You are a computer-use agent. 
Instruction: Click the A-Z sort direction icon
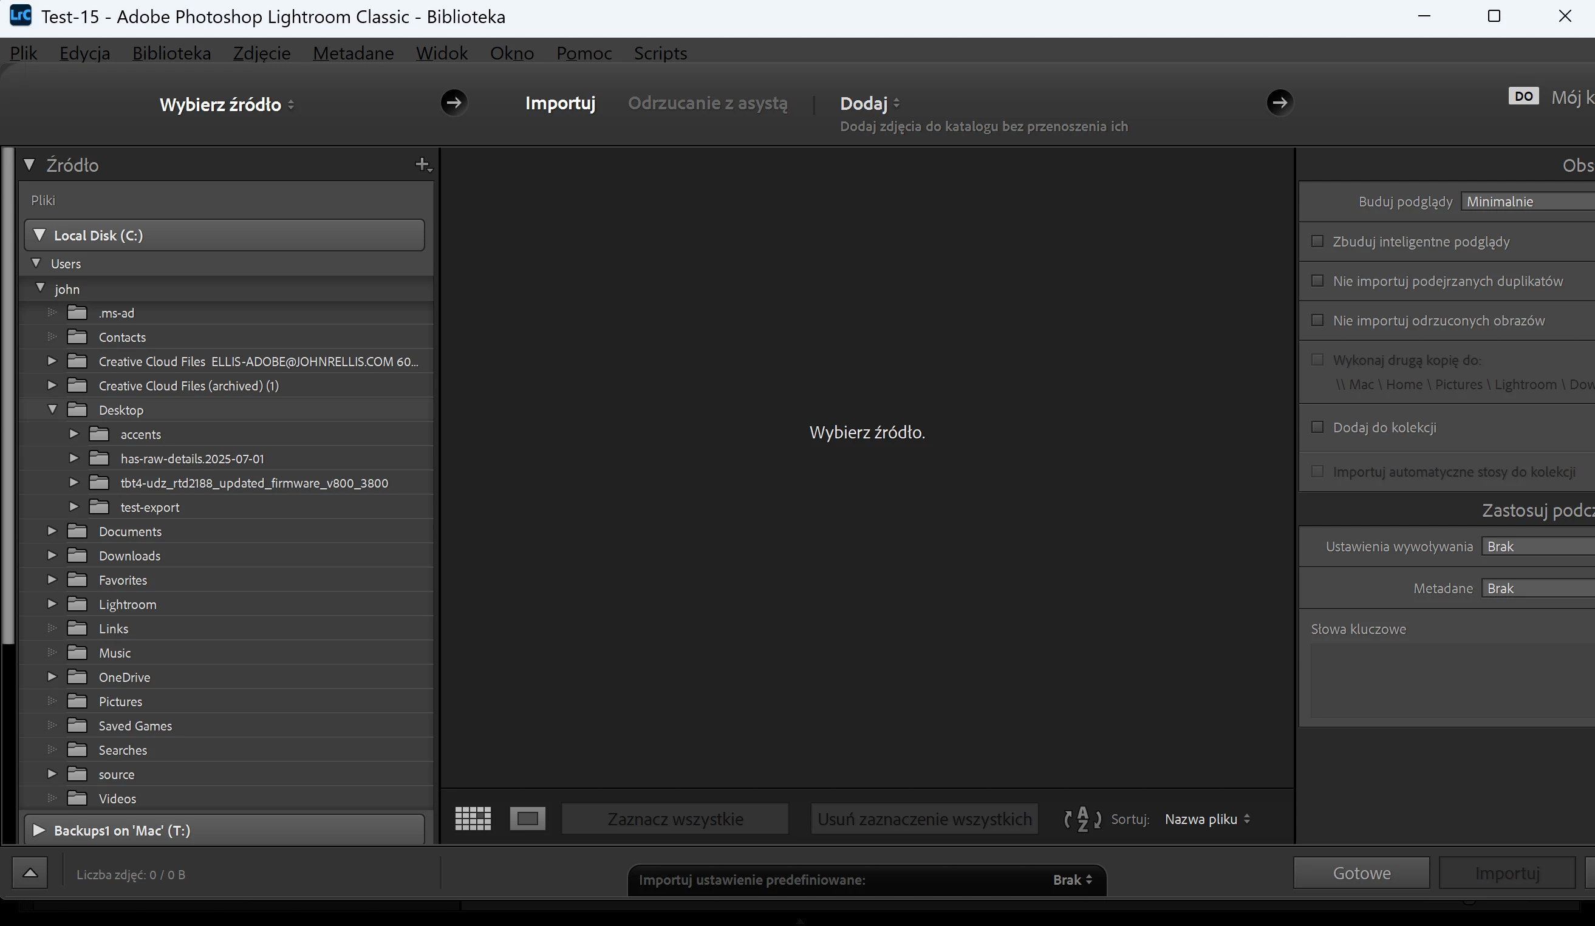1082,819
